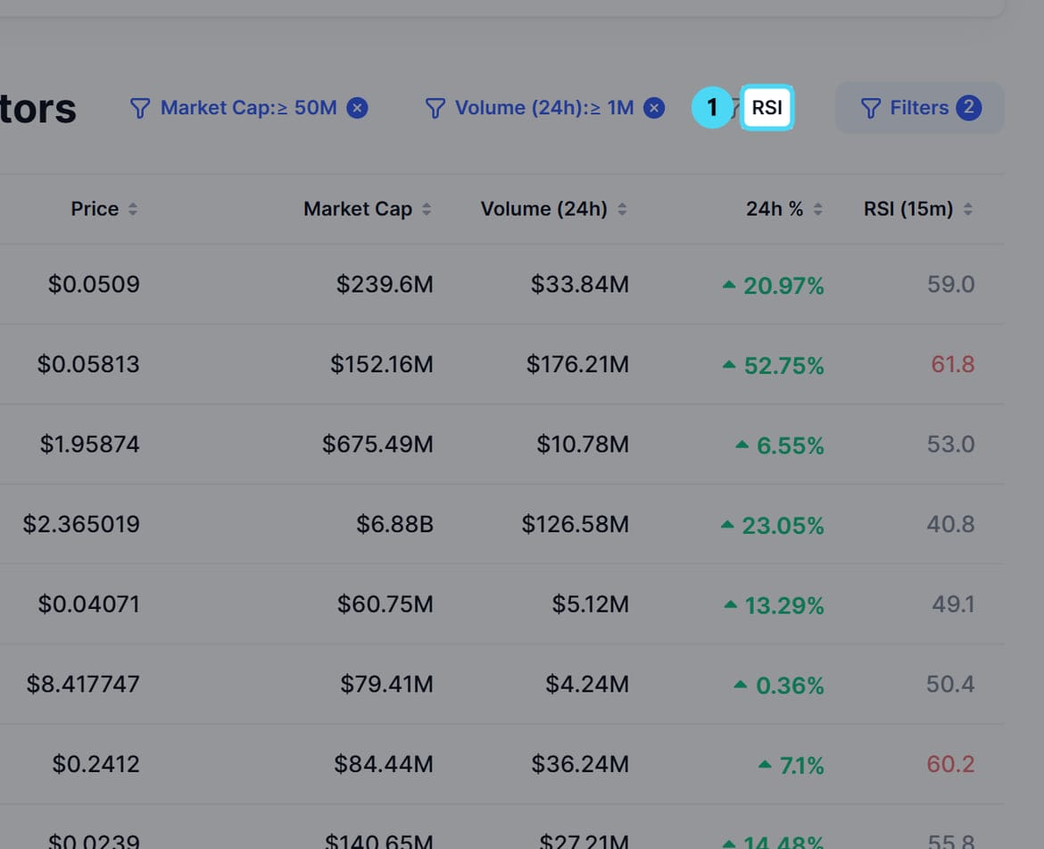Select the price cell $0.0509

click(x=94, y=284)
